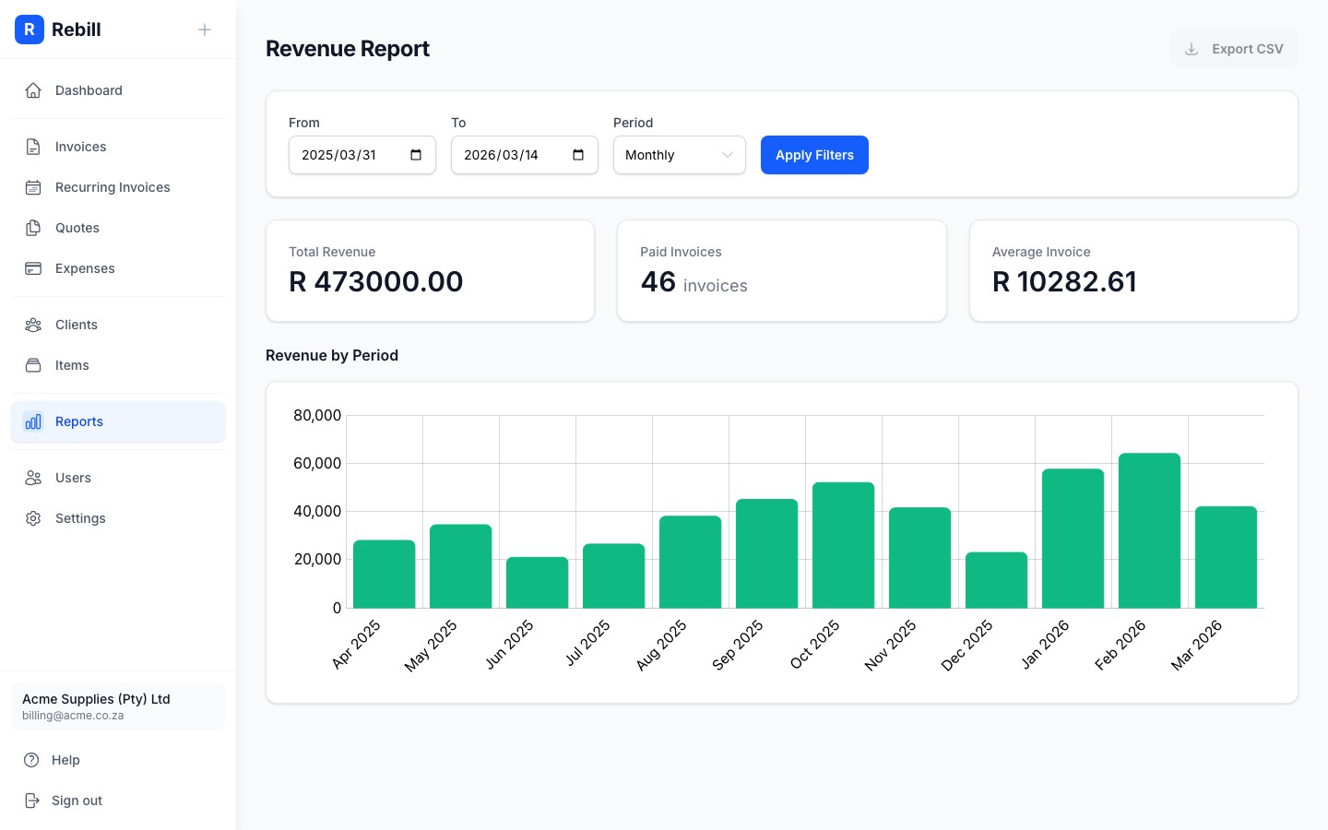The image size is (1328, 830).
Task: Open the From date picker calendar
Action: pyautogui.click(x=415, y=155)
